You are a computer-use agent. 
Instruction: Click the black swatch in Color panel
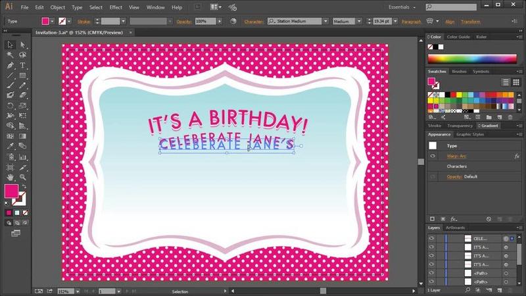click(435, 47)
